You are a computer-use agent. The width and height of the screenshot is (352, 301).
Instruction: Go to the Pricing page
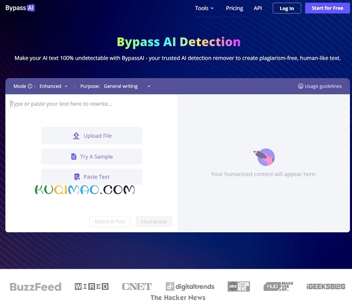click(x=234, y=8)
